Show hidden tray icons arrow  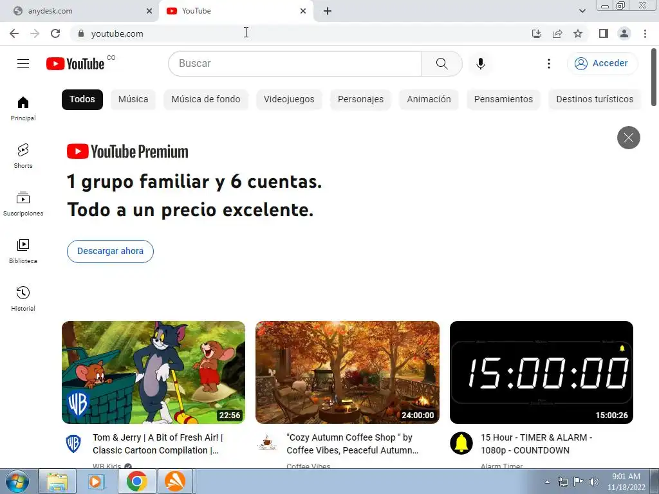click(x=547, y=482)
